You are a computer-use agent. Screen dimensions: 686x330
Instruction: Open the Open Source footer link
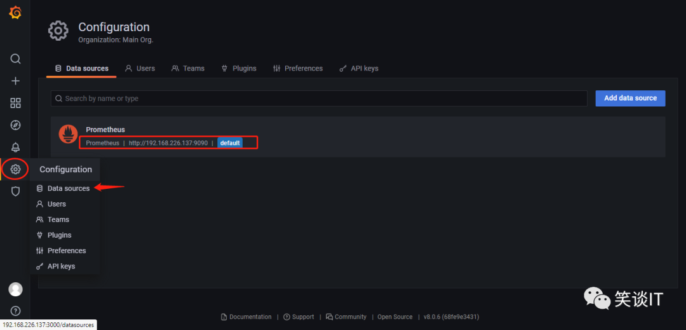[x=395, y=317]
